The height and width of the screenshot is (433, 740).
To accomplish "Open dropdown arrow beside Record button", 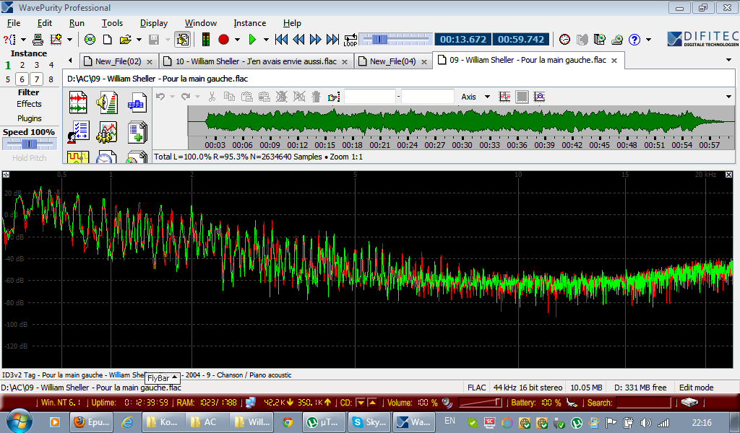I will click(237, 40).
